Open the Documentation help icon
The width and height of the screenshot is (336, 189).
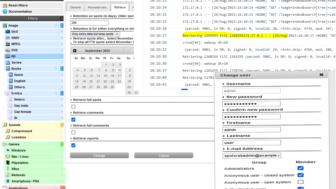click(5, 11)
